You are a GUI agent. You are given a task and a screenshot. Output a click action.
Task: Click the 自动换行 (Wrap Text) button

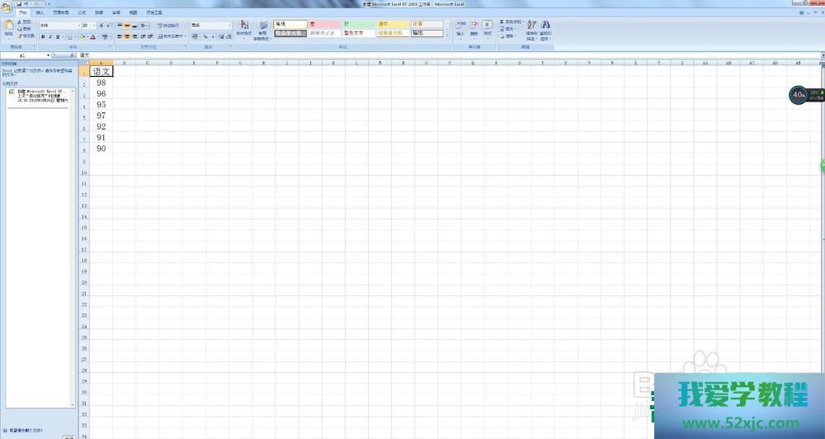pos(168,26)
